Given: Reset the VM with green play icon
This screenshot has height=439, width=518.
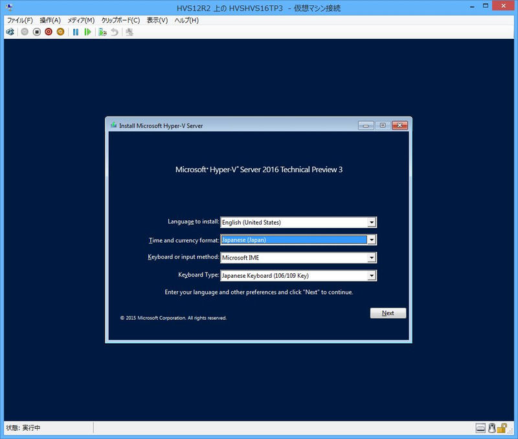Looking at the screenshot, I should (x=87, y=32).
